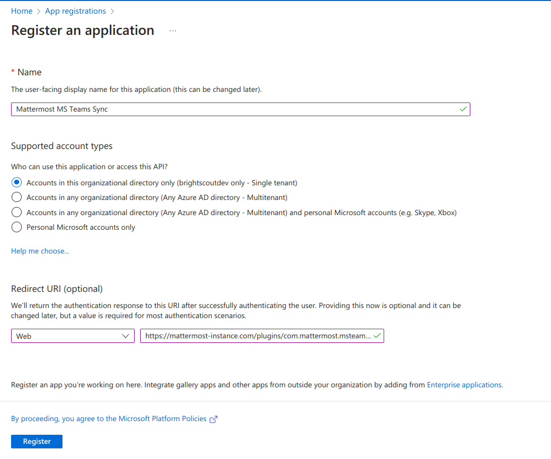Click the green checkmark beside the Redirect URI
This screenshot has height=459, width=551.
click(377, 335)
